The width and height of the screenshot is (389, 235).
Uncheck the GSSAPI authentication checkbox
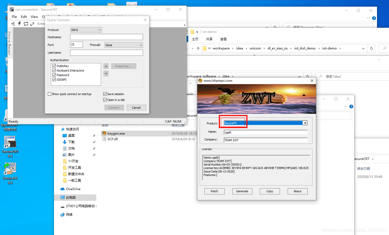[54, 80]
